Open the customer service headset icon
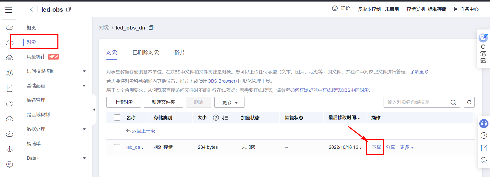490x177 pixels. pyautogui.click(x=484, y=124)
